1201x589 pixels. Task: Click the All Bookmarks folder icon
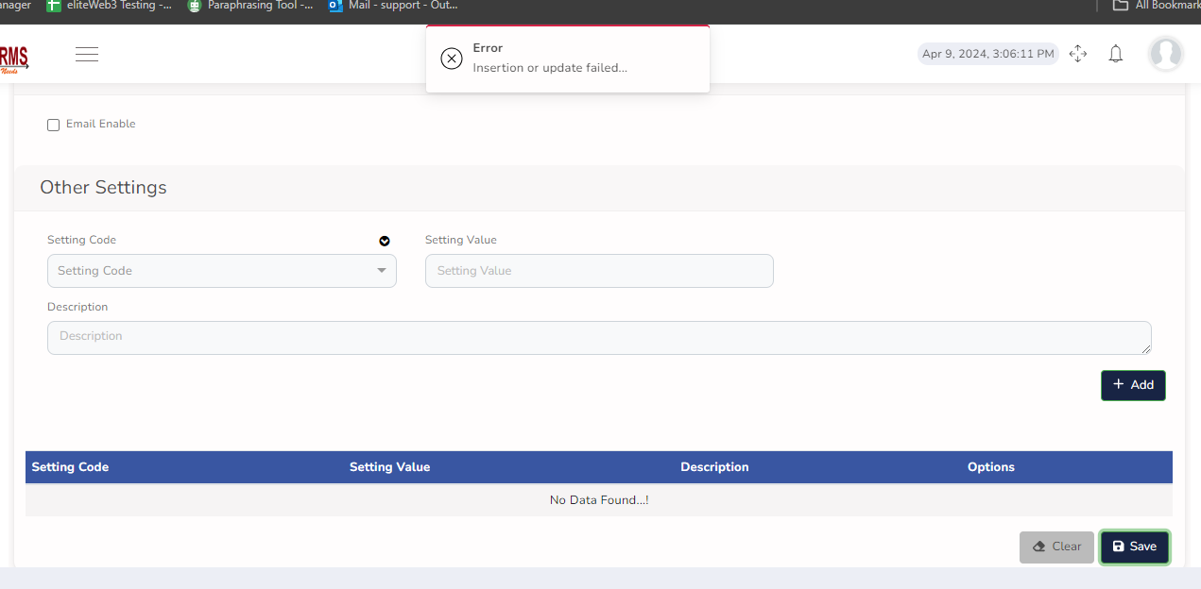1121,6
